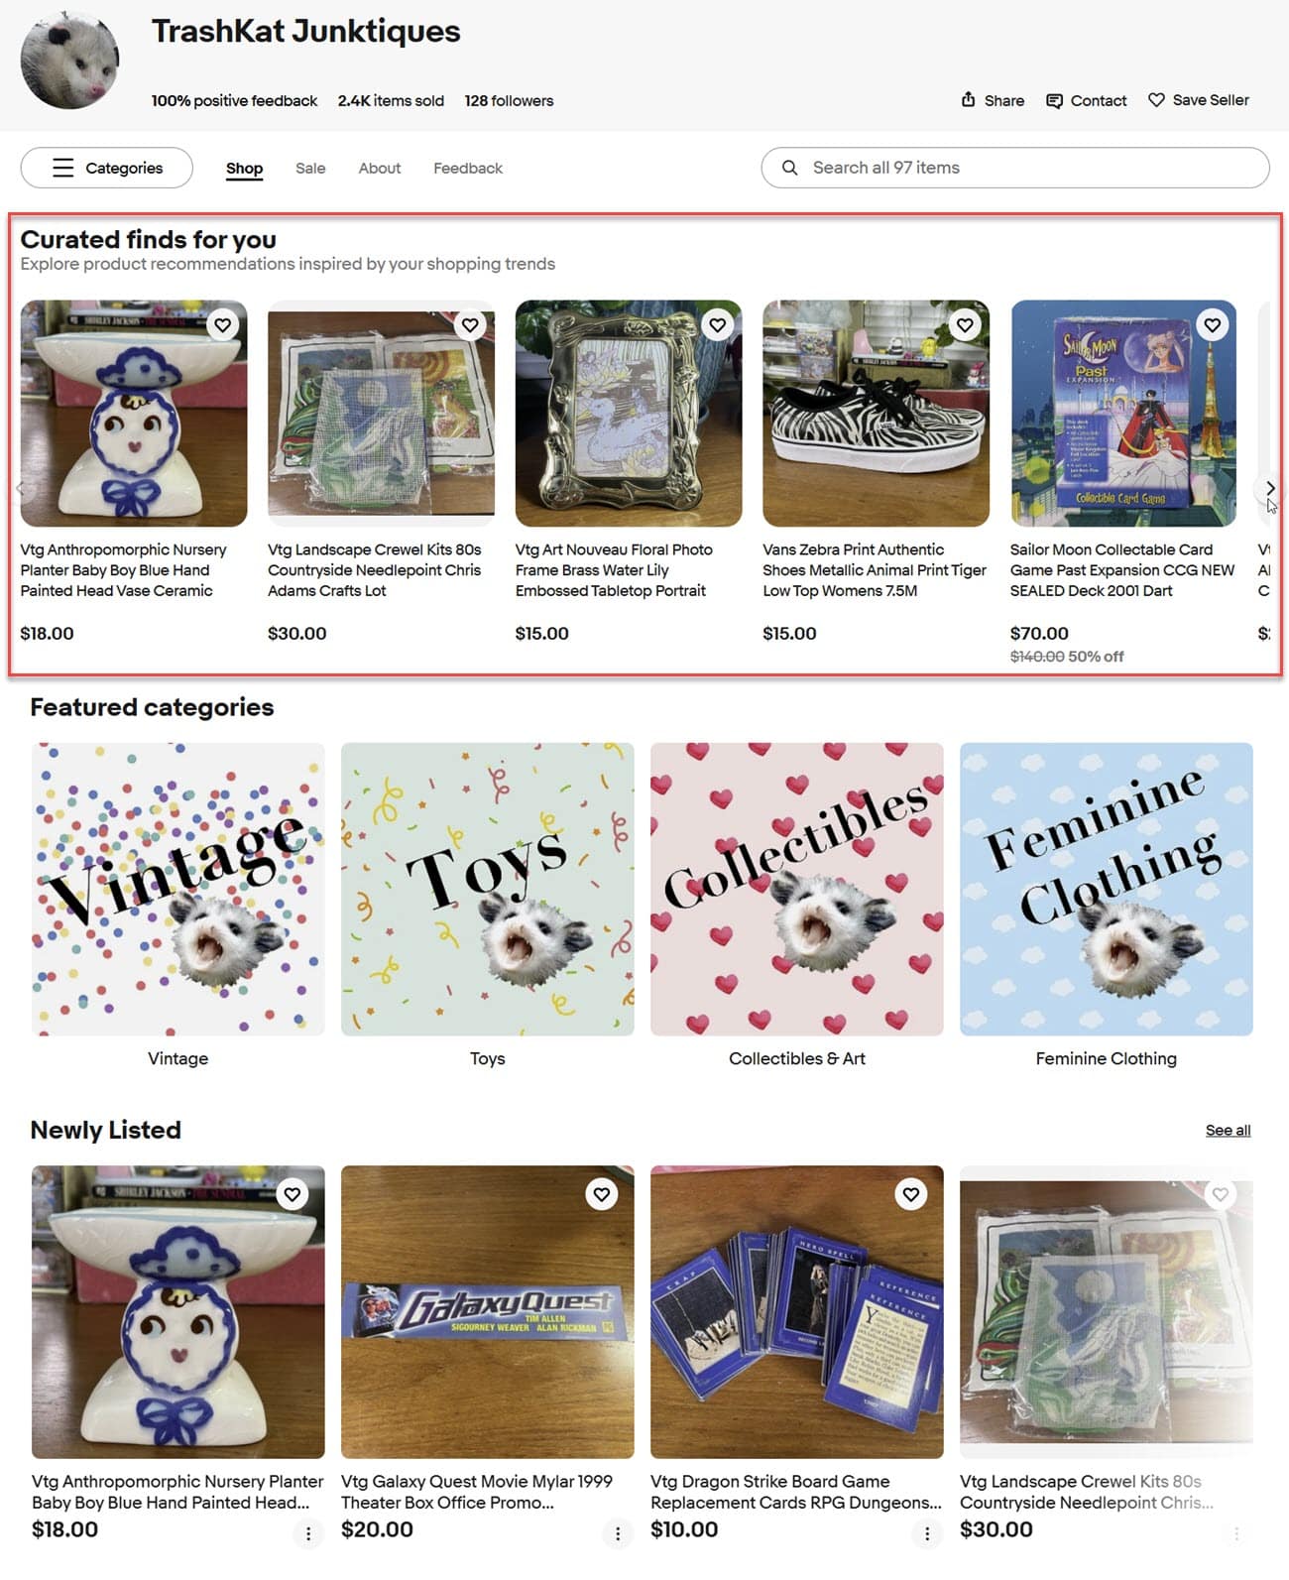This screenshot has height=1580, width=1289.
Task: Click the Contact message icon
Action: 1054,100
